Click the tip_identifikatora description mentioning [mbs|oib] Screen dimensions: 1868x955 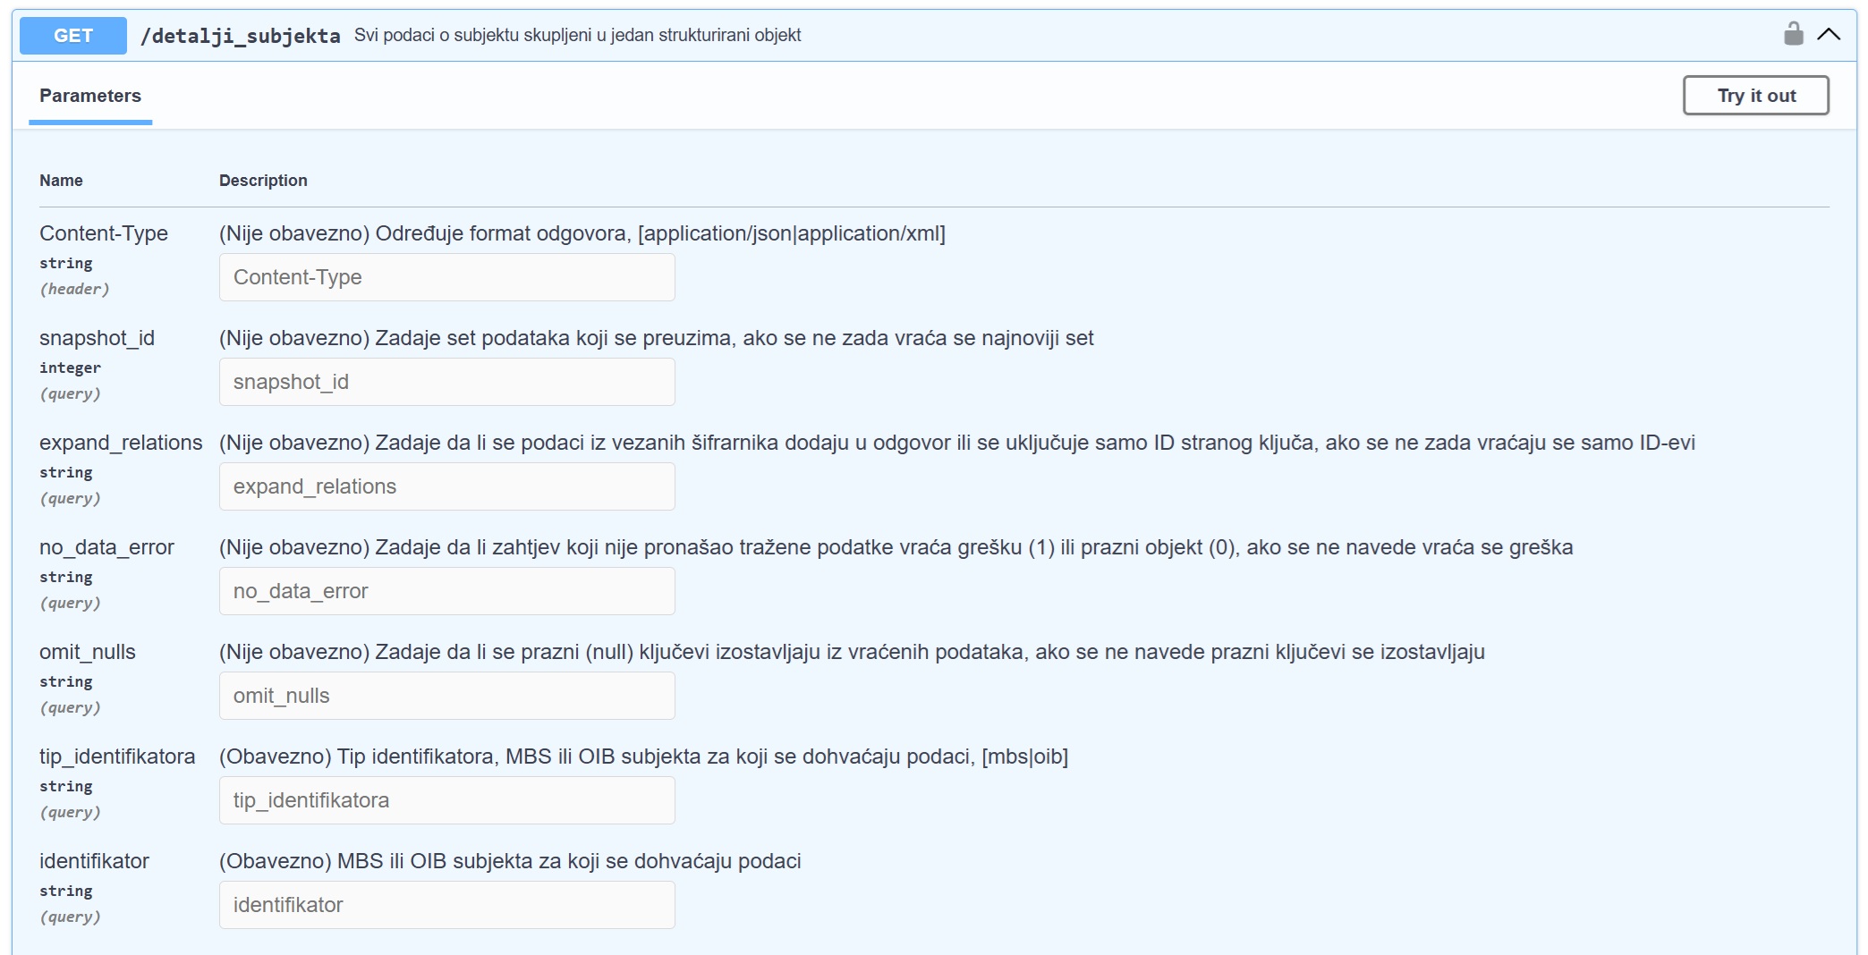click(643, 756)
